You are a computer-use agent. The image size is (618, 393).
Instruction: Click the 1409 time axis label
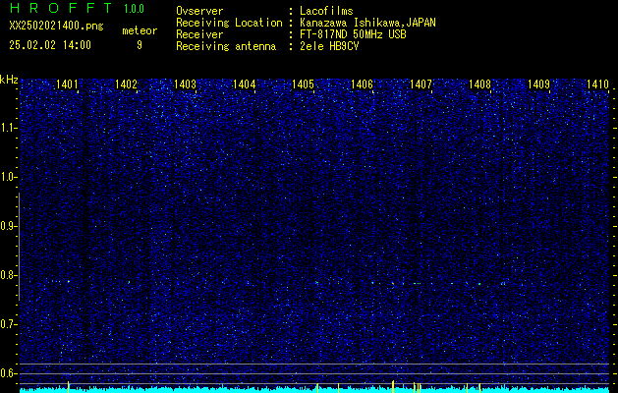click(x=538, y=84)
